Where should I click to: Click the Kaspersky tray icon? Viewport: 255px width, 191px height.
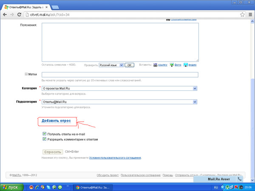pyautogui.click(x=236, y=187)
